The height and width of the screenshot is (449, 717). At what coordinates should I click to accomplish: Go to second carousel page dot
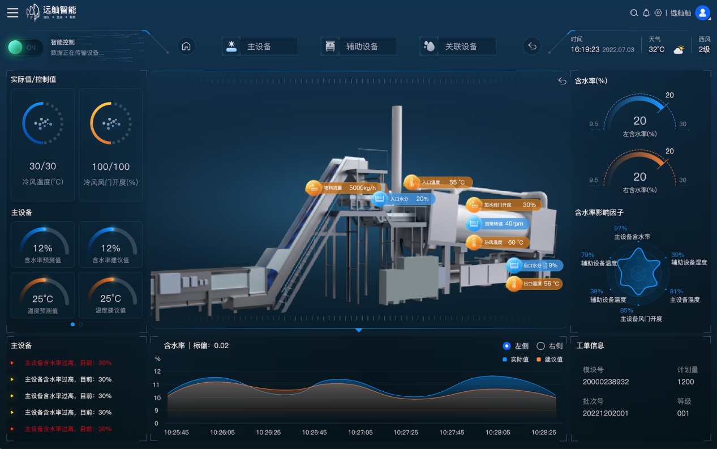click(81, 324)
